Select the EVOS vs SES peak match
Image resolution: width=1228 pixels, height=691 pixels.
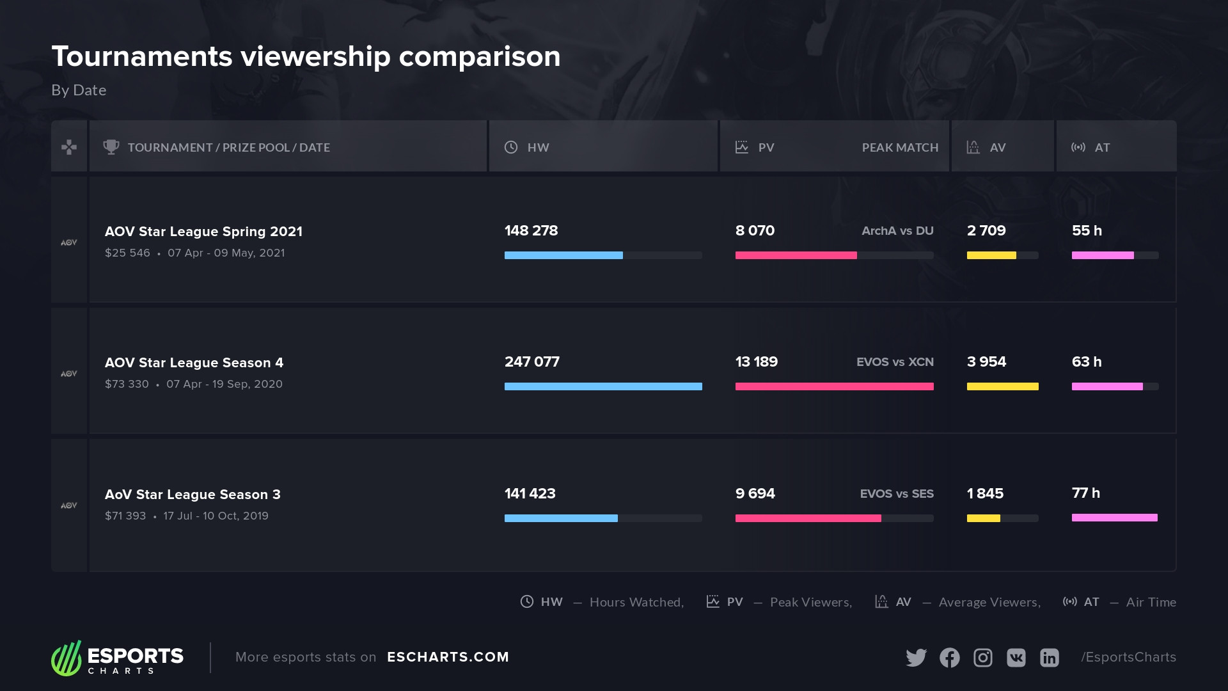click(x=896, y=494)
